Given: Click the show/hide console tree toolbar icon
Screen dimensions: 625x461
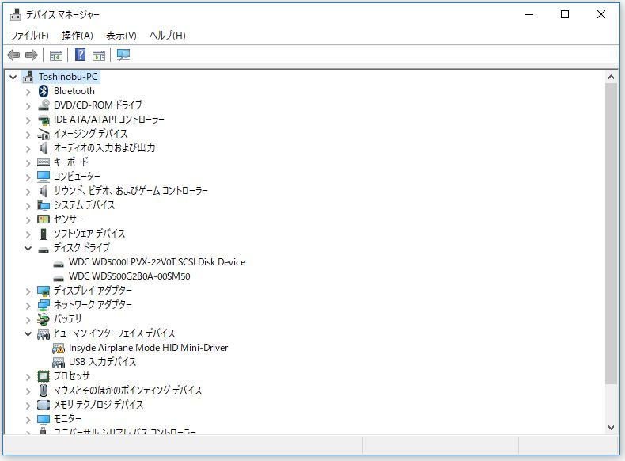Looking at the screenshot, I should click(x=56, y=55).
